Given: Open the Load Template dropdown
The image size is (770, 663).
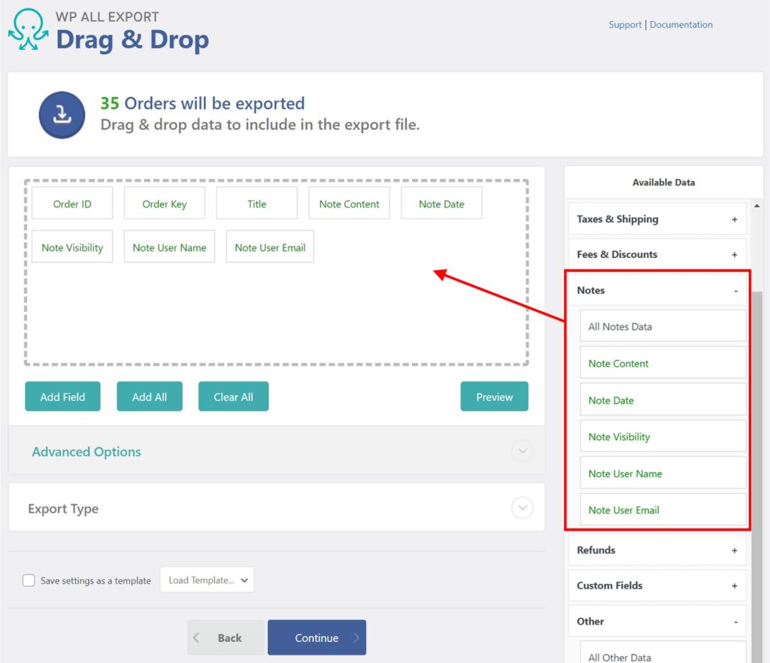Looking at the screenshot, I should pyautogui.click(x=207, y=580).
